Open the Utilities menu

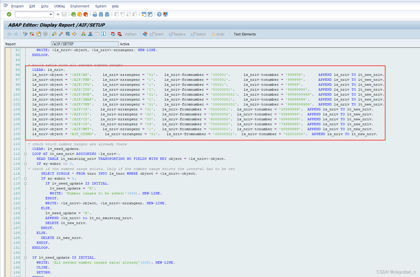[x=59, y=6]
